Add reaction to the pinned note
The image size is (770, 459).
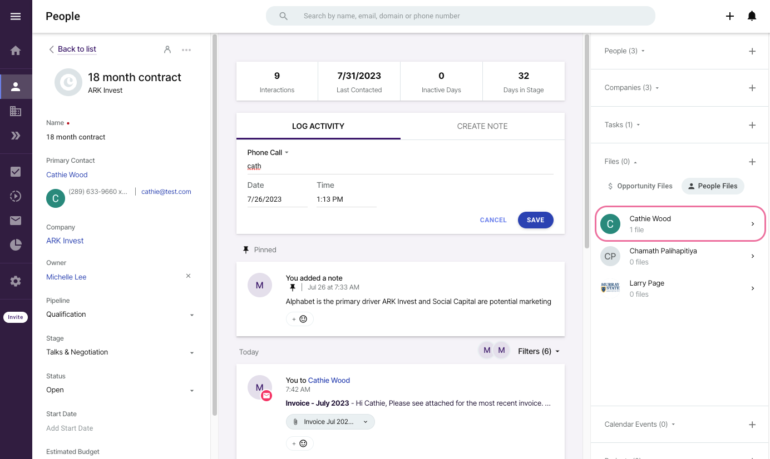tap(299, 319)
